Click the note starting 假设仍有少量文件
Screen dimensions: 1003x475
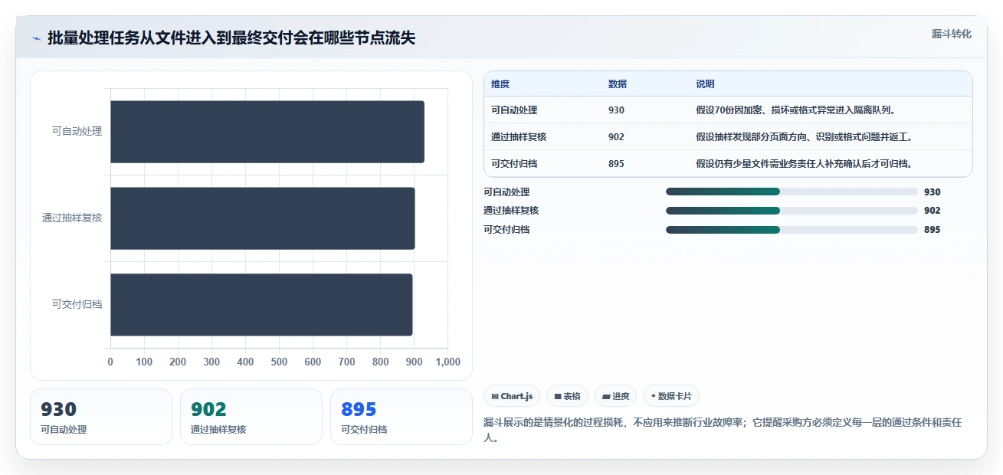pos(804,163)
